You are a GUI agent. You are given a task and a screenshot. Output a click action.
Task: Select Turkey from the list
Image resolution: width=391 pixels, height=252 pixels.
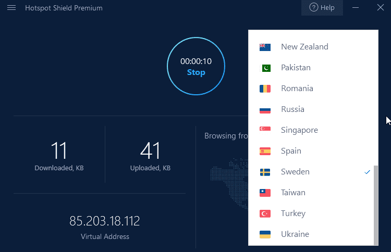click(313, 213)
